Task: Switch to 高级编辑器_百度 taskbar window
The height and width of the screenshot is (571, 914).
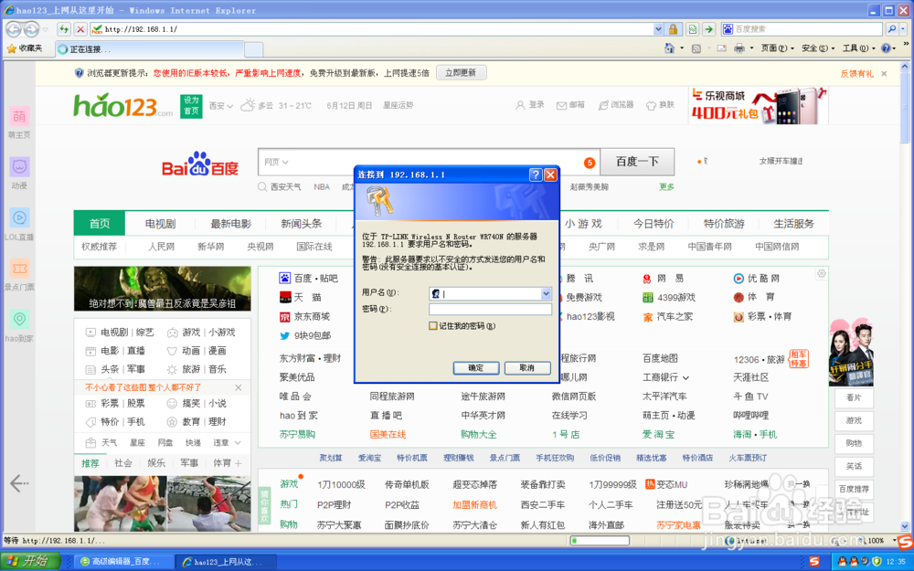Action: [124, 562]
